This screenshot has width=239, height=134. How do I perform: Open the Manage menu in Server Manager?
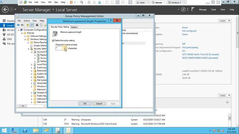203,10
